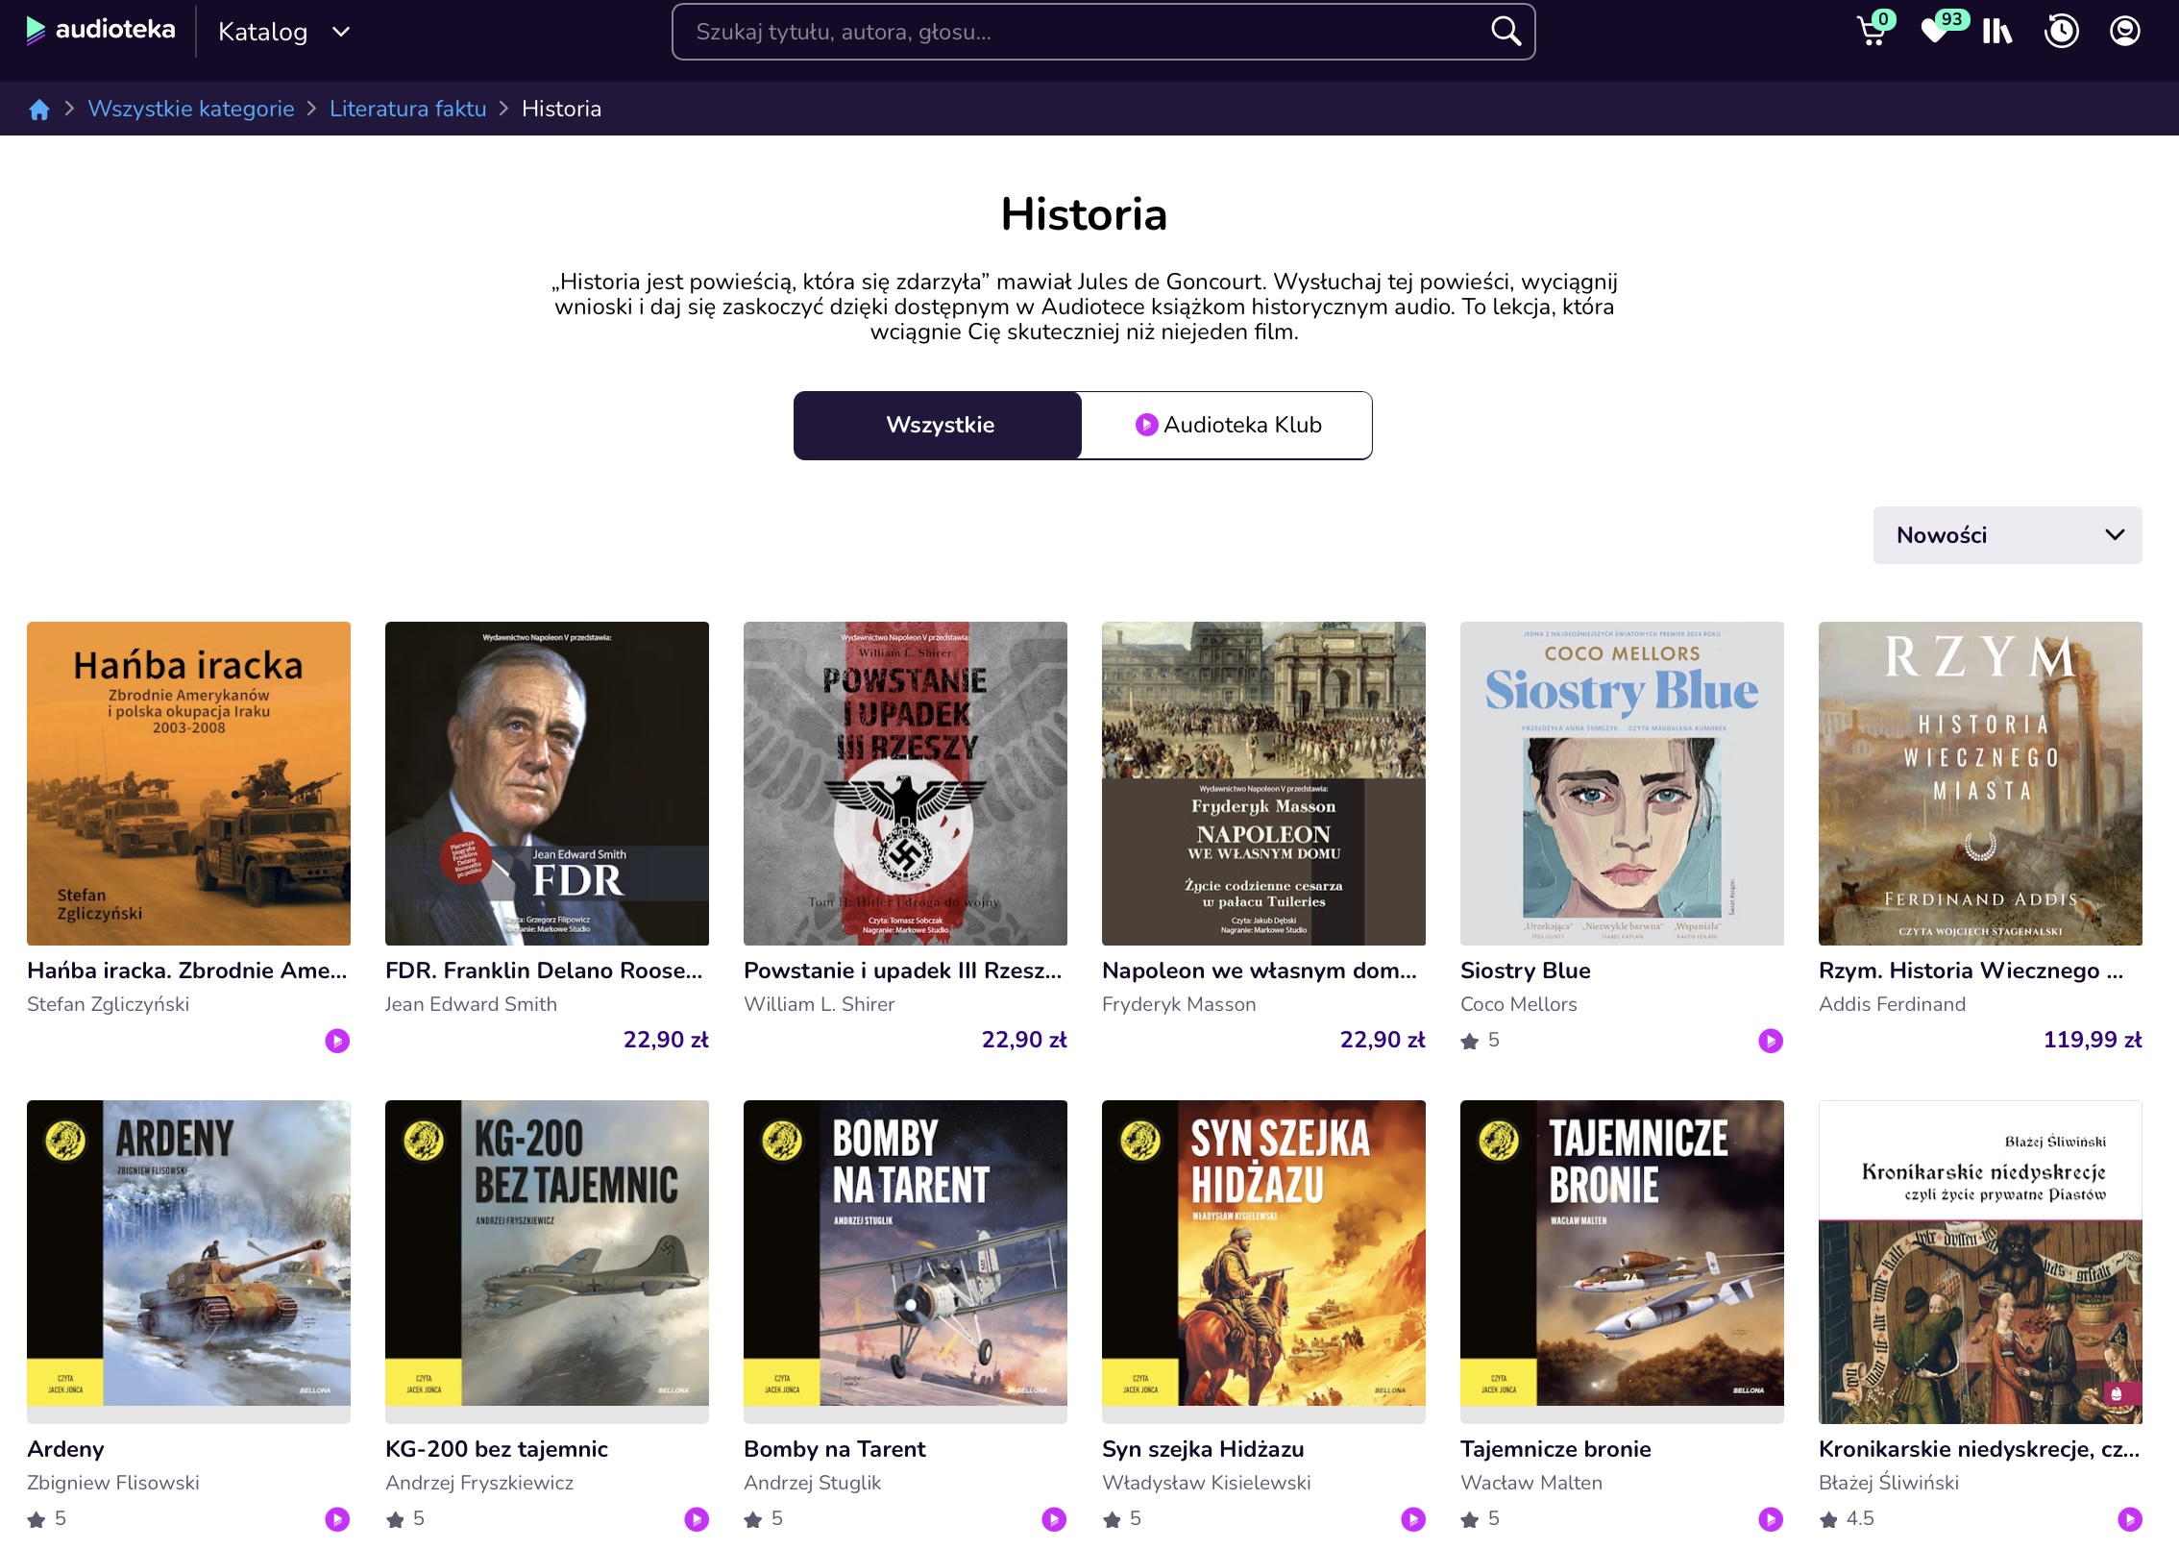Select the Wszystkie tab
The height and width of the screenshot is (1549, 2179).
click(x=939, y=425)
